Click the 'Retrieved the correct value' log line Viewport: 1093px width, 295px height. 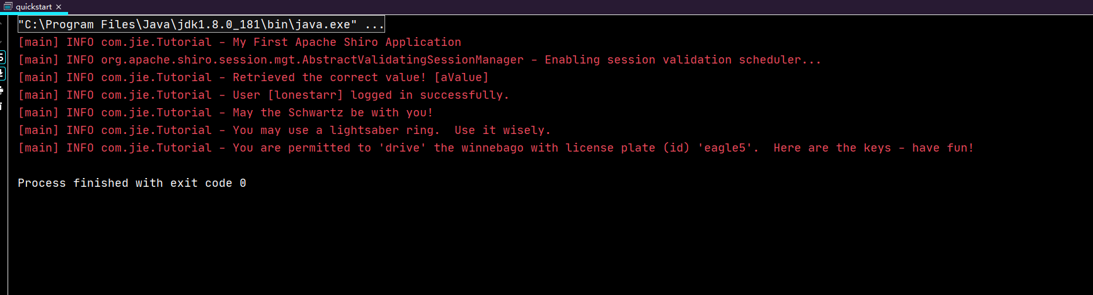(x=253, y=77)
